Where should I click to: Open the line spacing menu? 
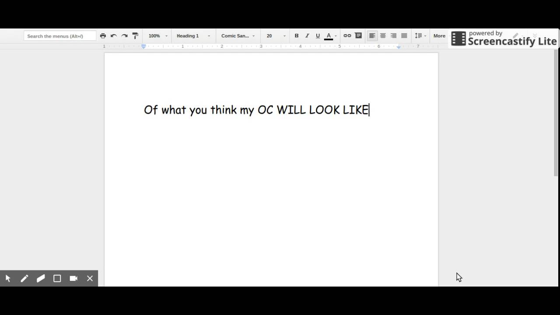point(420,36)
